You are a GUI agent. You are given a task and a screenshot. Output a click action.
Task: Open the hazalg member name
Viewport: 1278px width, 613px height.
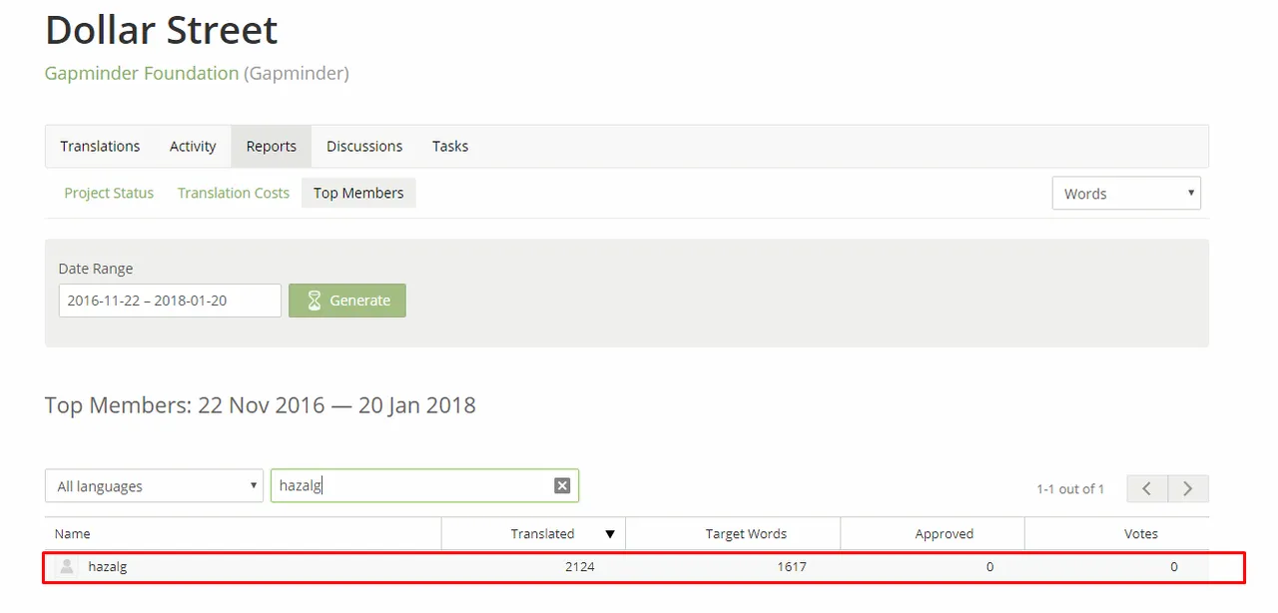point(108,566)
